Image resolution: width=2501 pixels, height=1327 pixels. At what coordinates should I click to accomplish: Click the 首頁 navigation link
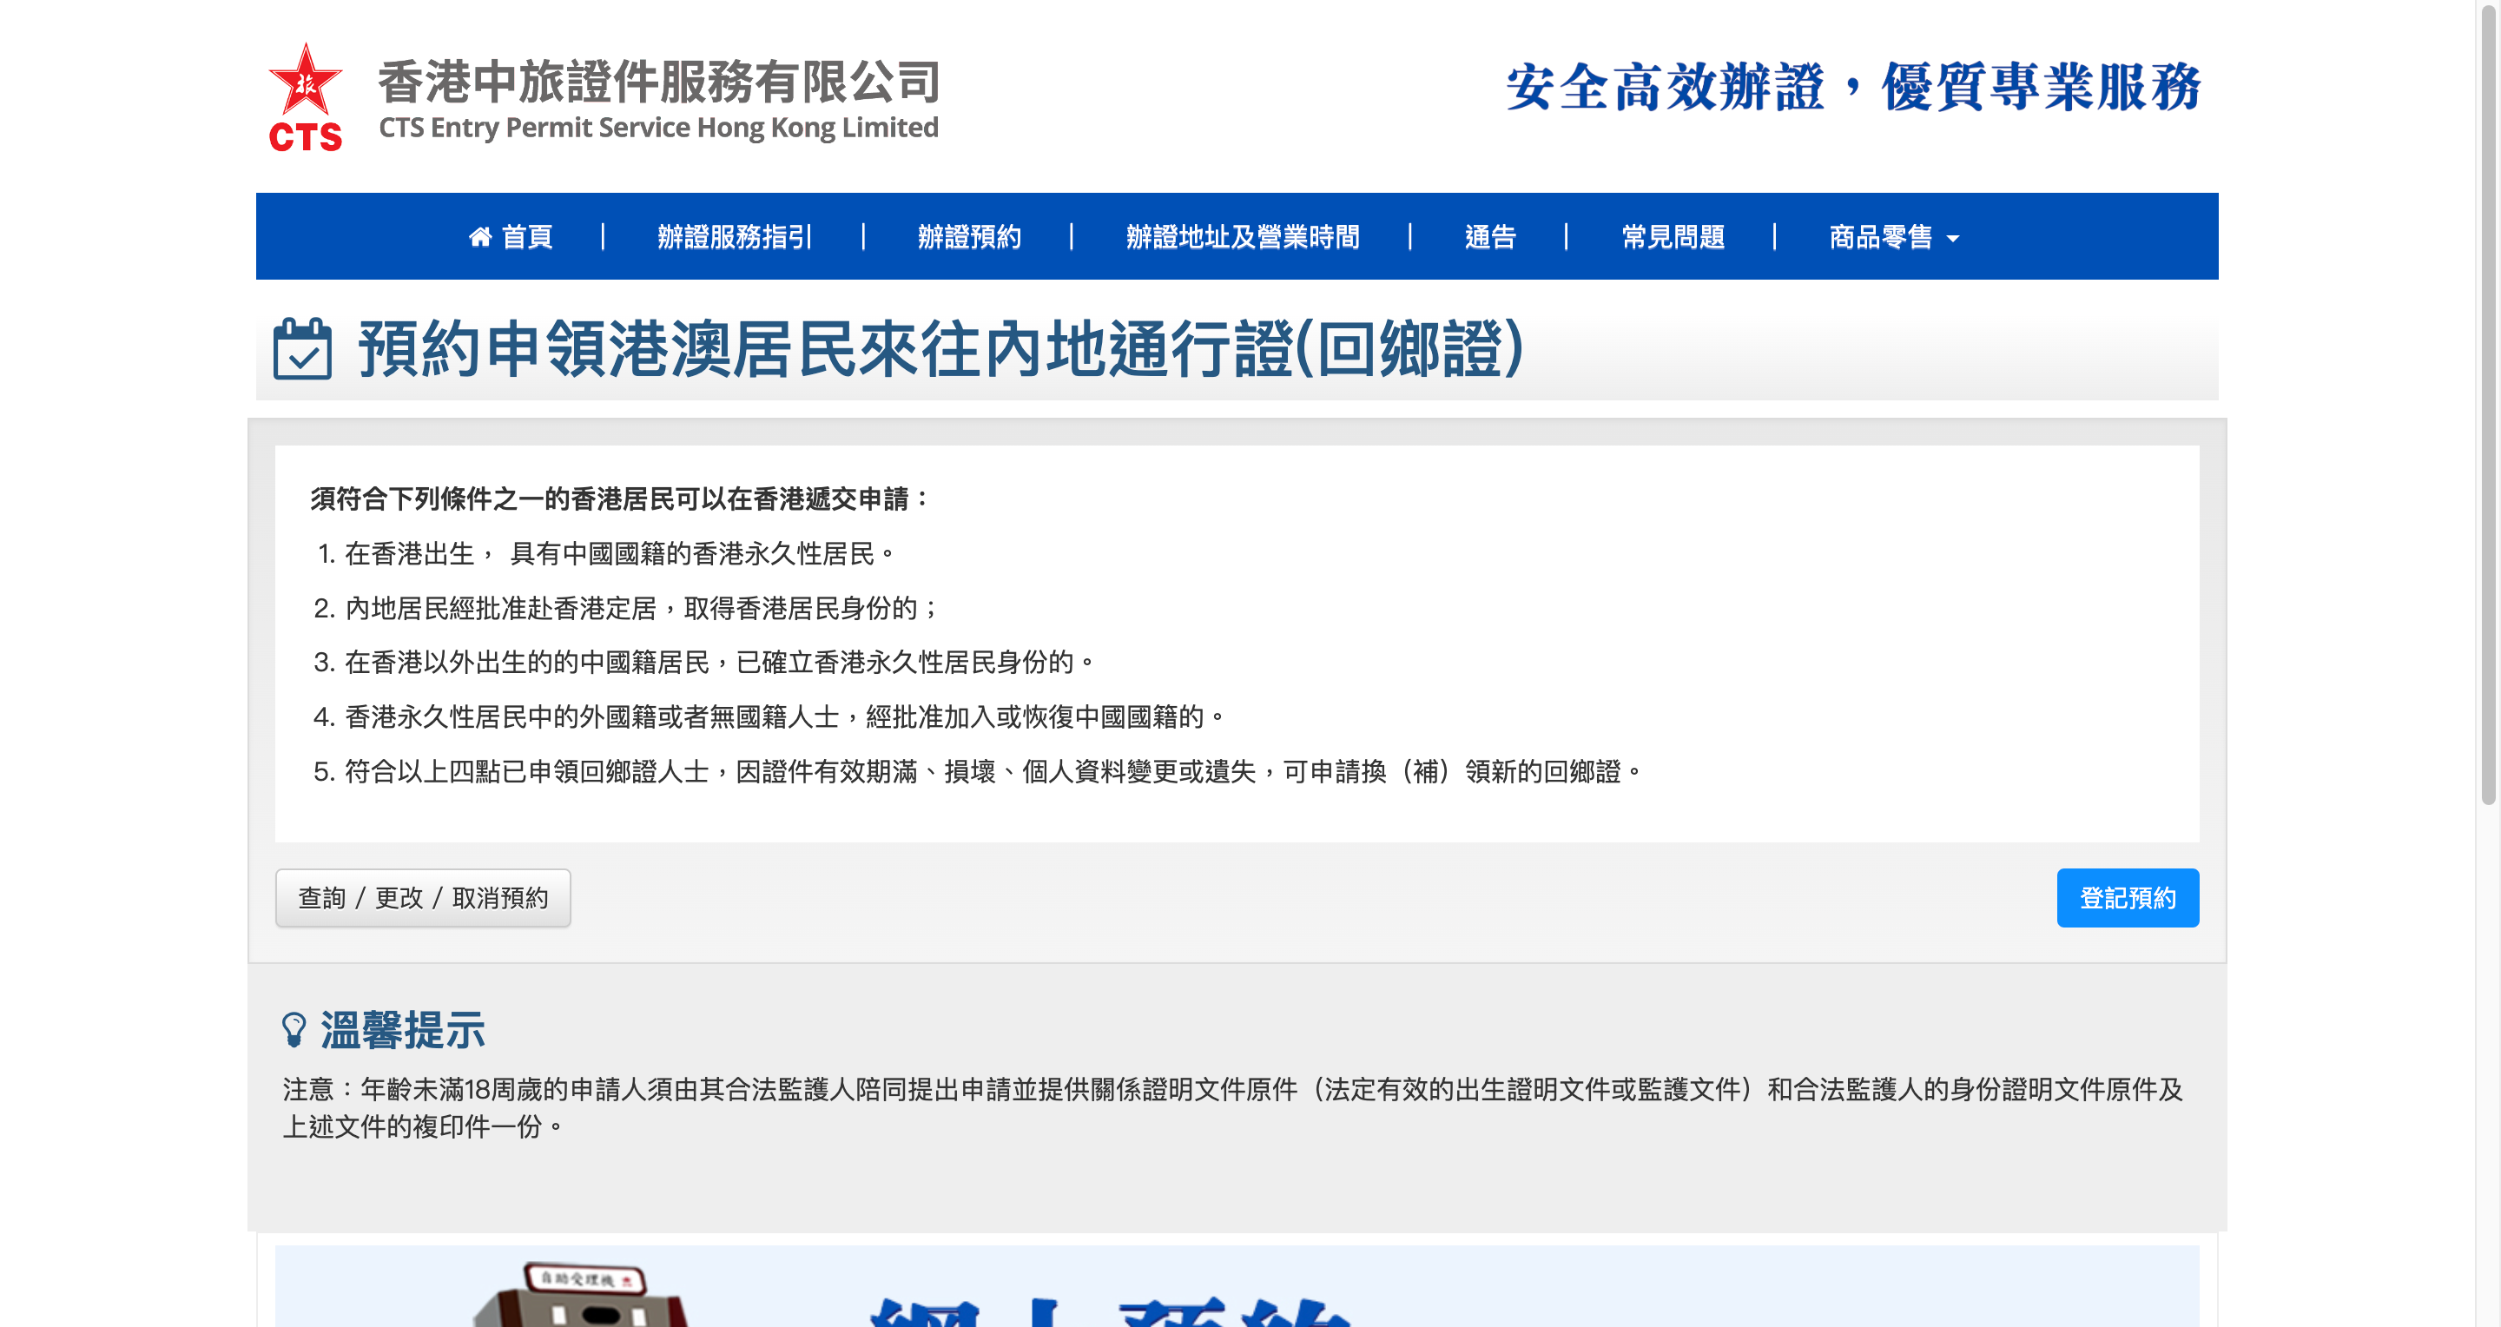(x=527, y=237)
